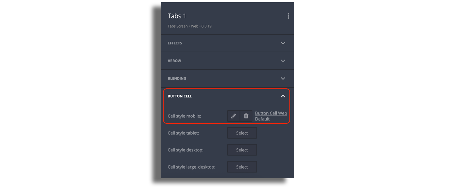Collapse the Button Cell section chevron
454x187 pixels.
point(283,96)
